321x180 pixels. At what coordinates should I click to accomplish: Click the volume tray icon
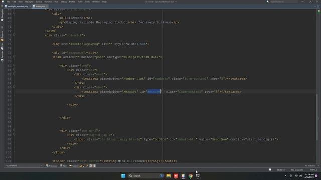300,176
